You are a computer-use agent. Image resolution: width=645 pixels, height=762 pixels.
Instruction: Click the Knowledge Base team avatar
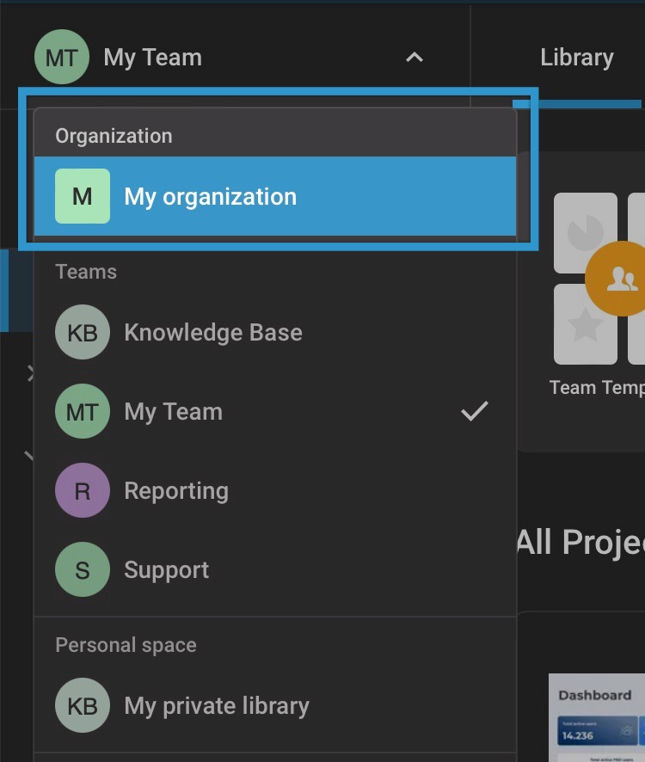(x=82, y=332)
